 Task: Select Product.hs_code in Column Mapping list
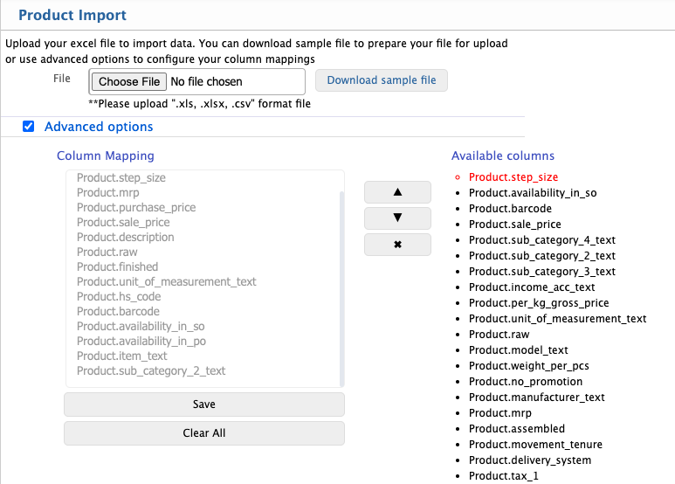pos(119,297)
